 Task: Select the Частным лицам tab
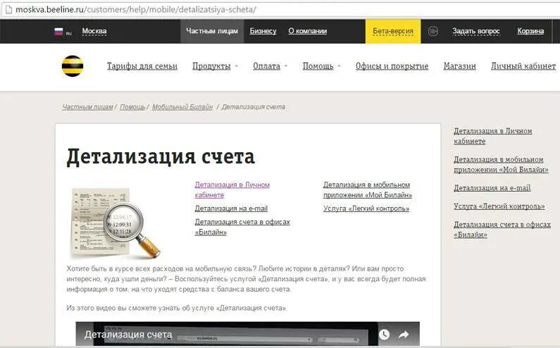click(212, 31)
